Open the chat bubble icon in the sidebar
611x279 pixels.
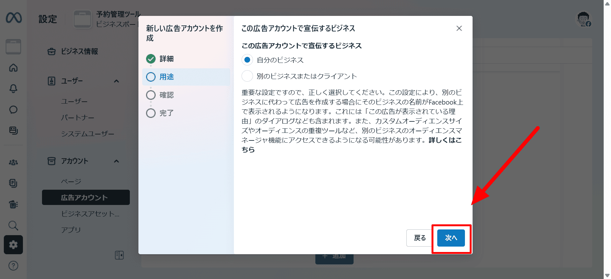point(13,110)
